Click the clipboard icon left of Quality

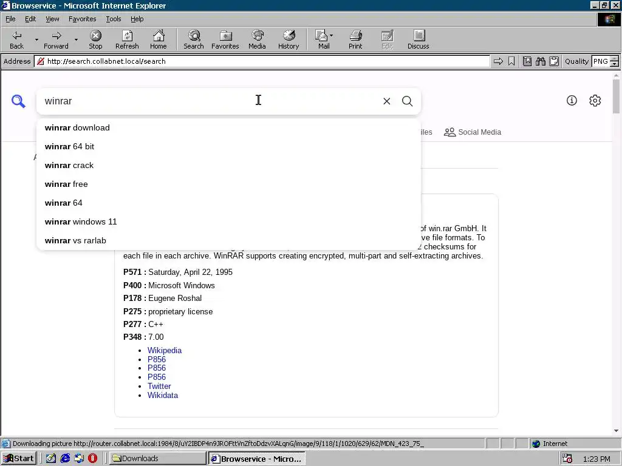[554, 61]
